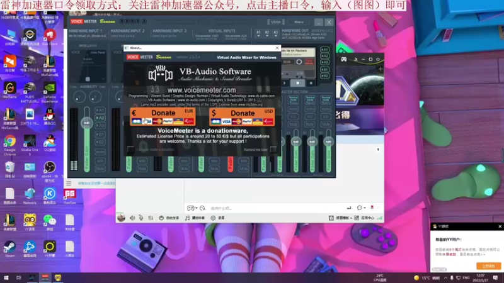Open www.voicemeeter.com link in About dialog
The image size is (504, 283).
pyautogui.click(x=202, y=90)
